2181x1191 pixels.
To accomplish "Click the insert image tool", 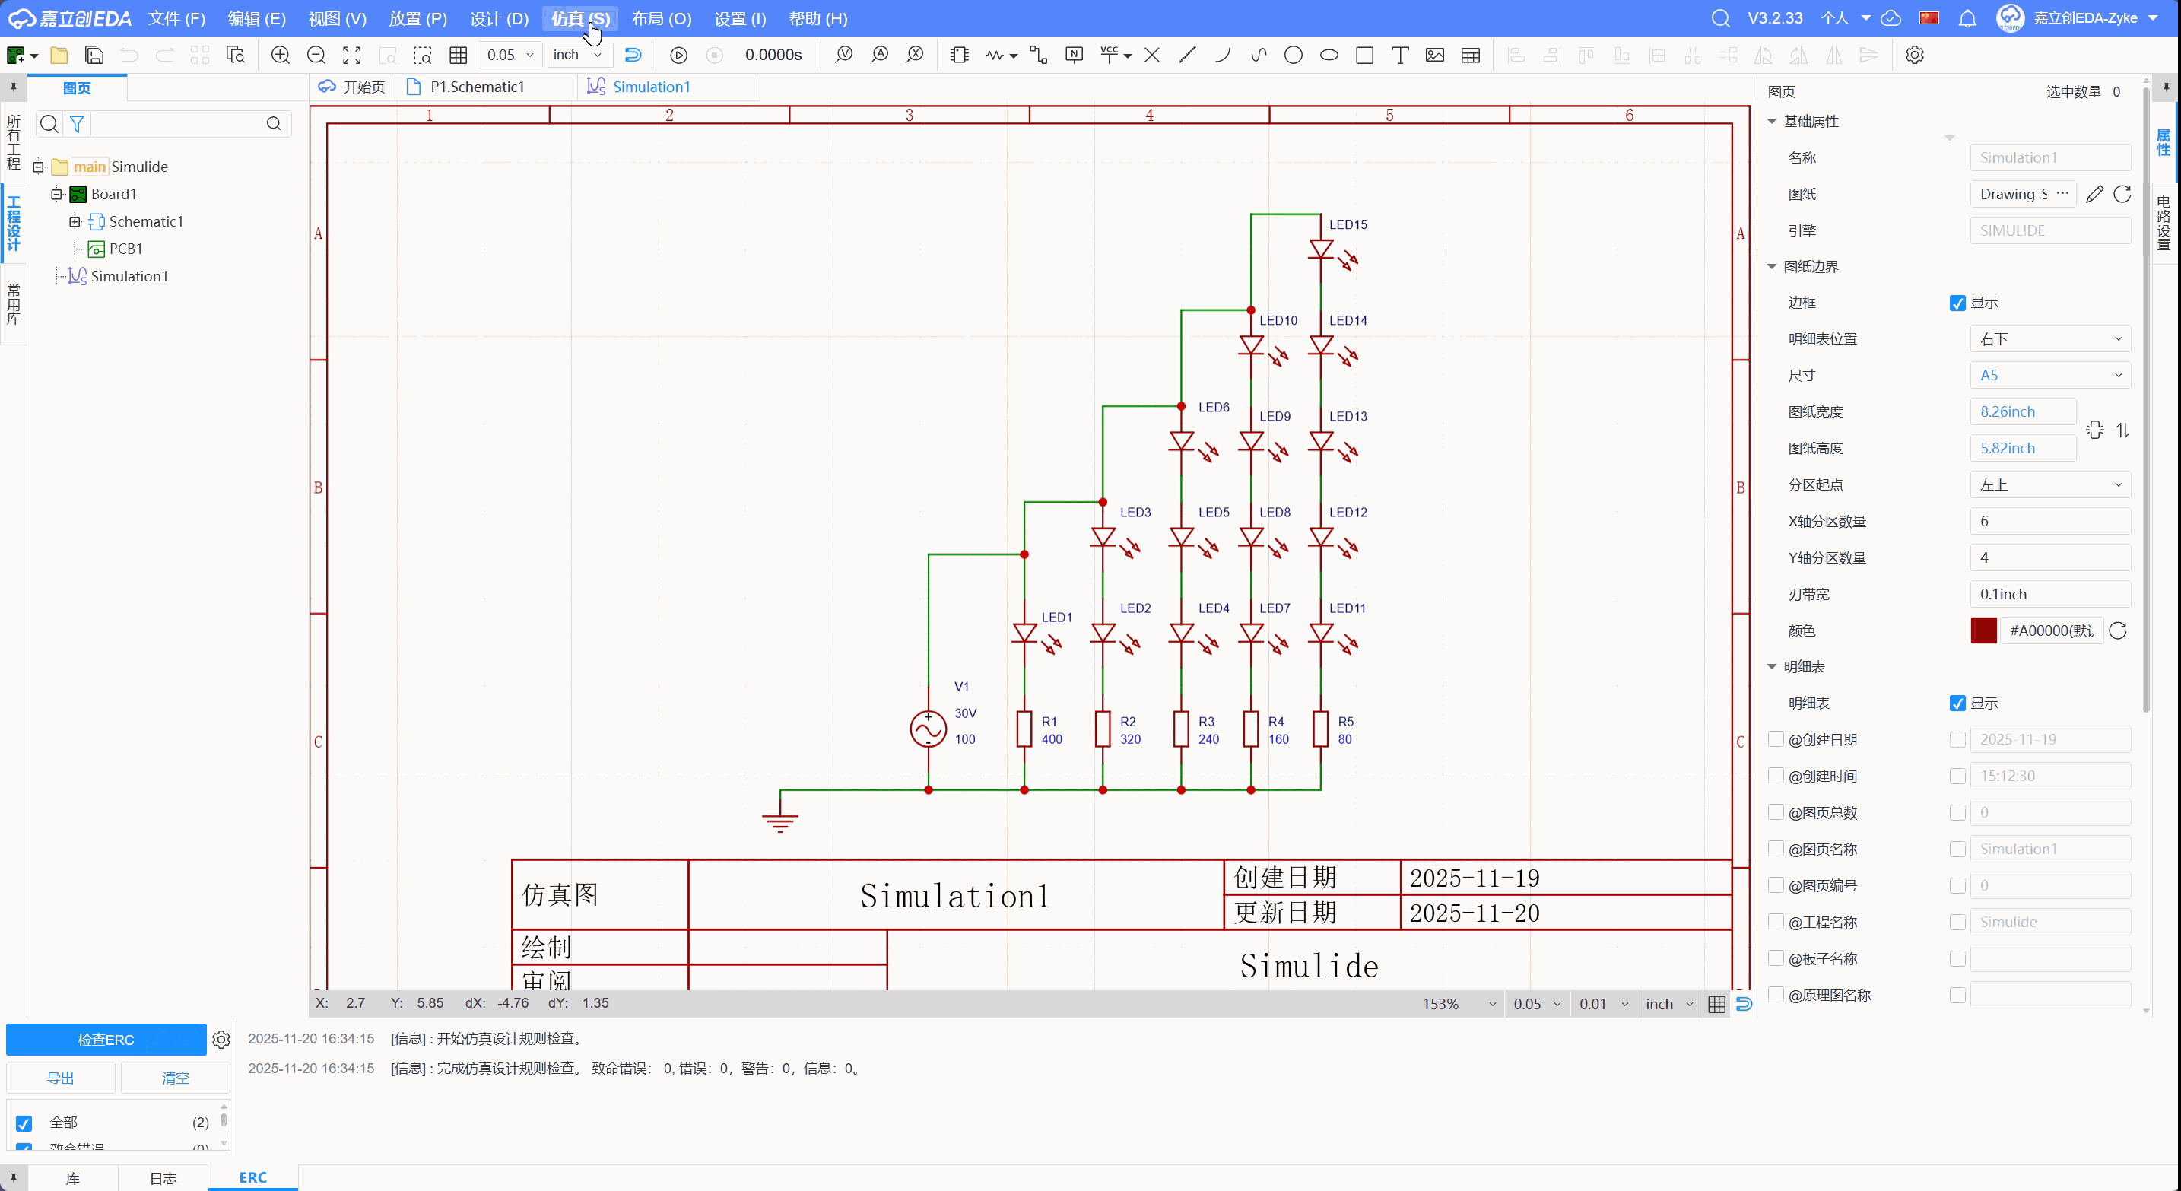I will (1434, 55).
